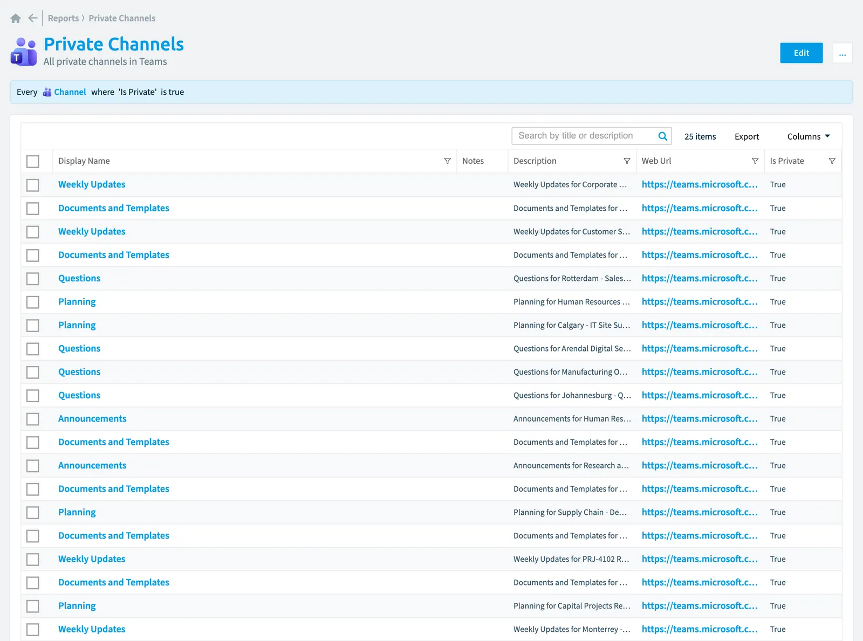Click the Web Url column header text
863x641 pixels.
tap(656, 161)
